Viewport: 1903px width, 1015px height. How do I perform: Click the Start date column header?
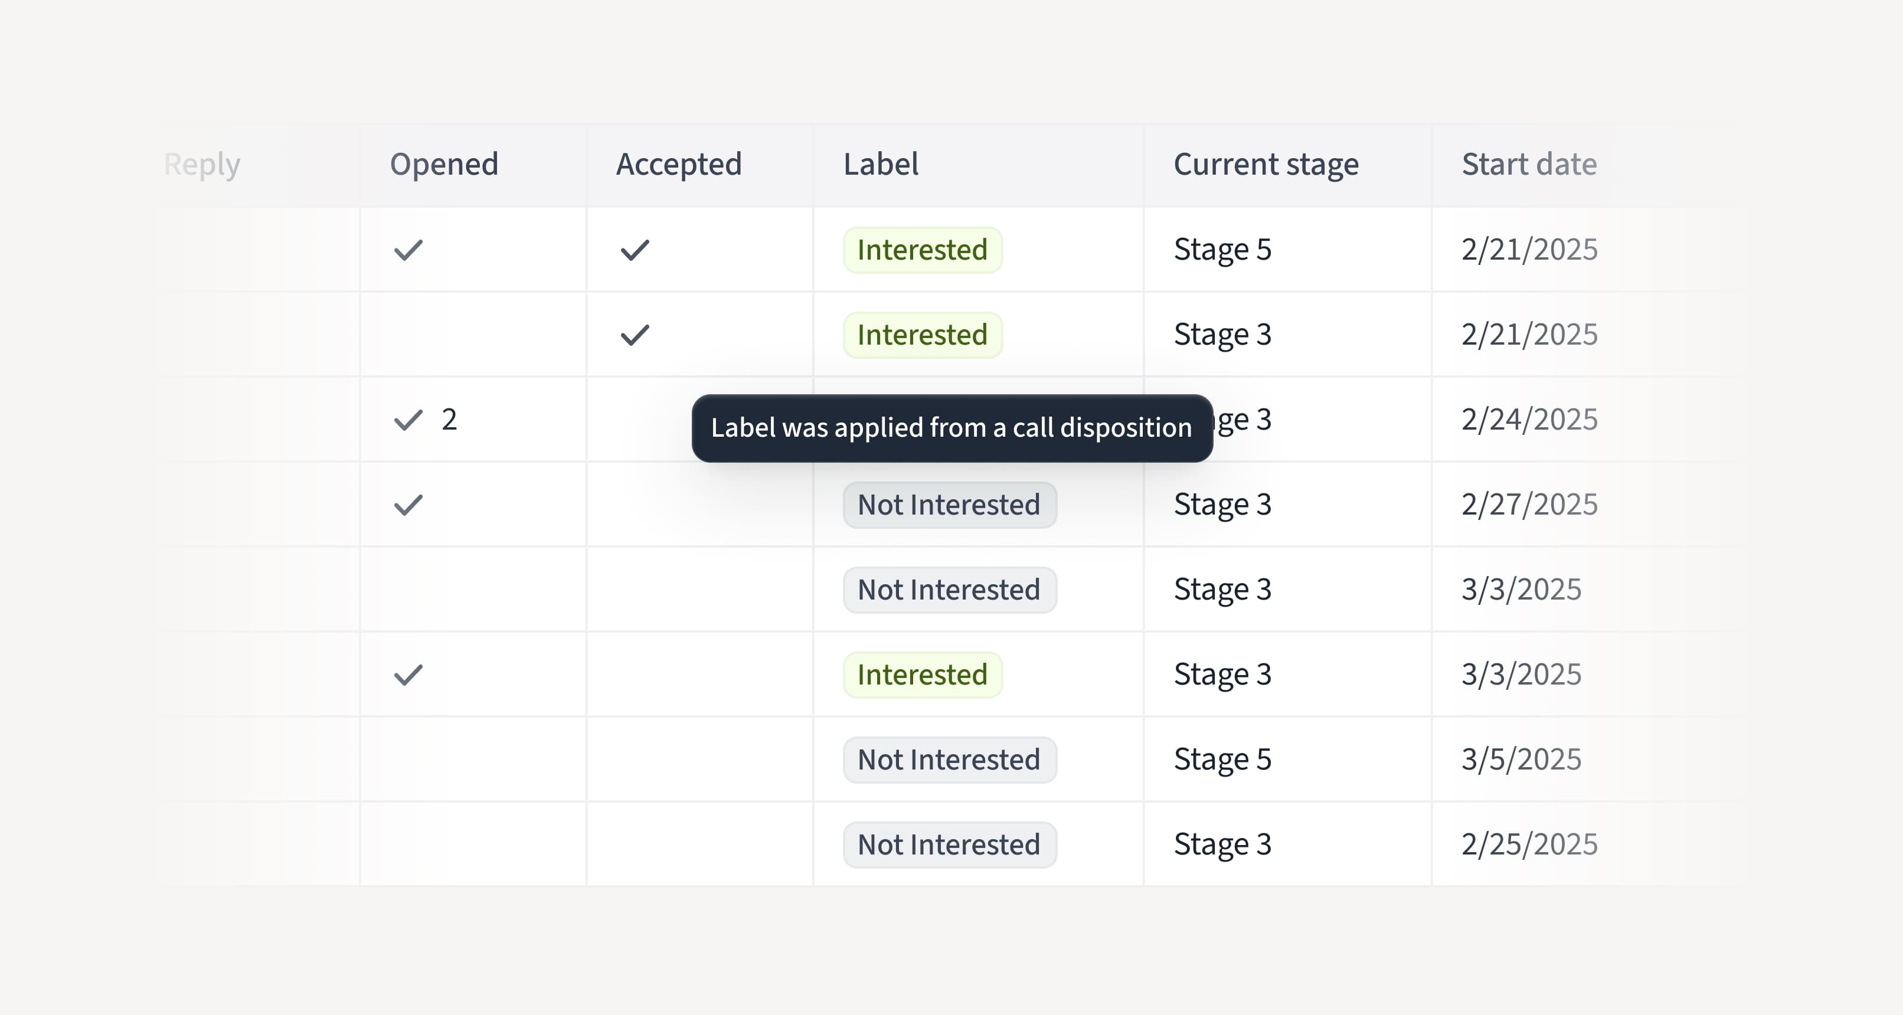tap(1528, 164)
